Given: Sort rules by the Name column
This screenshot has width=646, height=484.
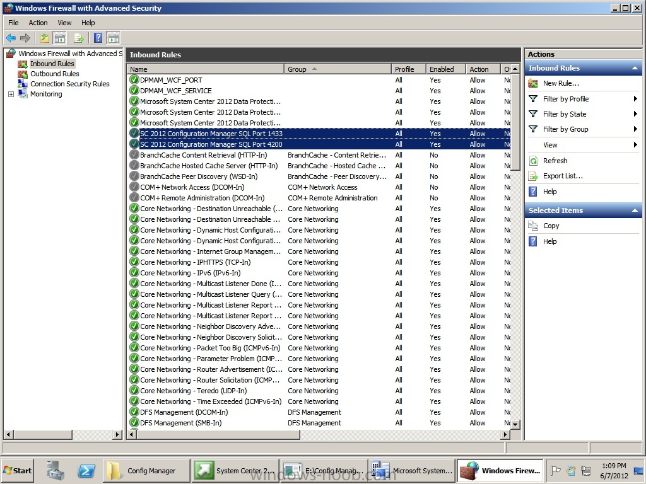Looking at the screenshot, I should [x=205, y=69].
